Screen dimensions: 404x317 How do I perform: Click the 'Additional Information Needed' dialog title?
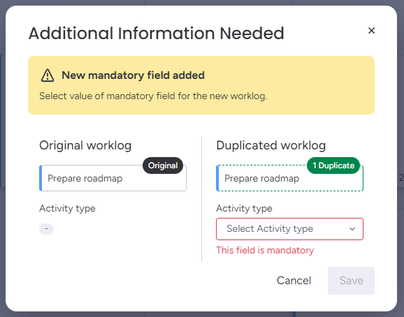click(x=156, y=34)
